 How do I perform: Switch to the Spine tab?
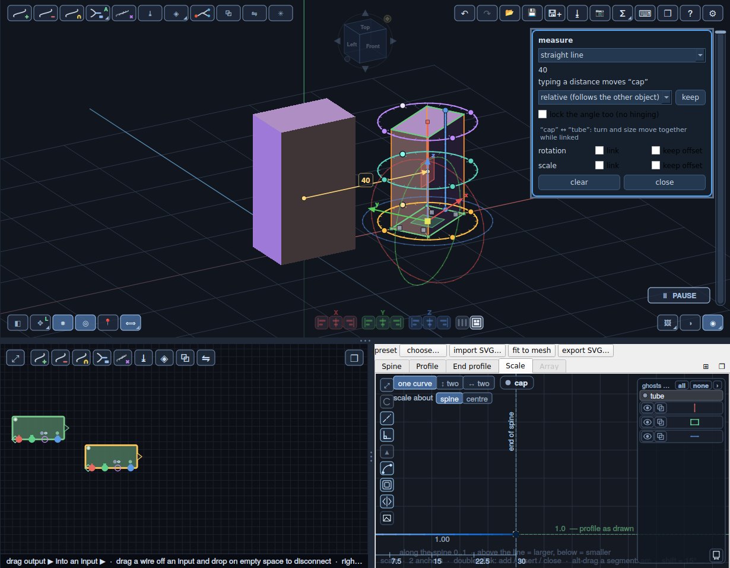click(392, 366)
